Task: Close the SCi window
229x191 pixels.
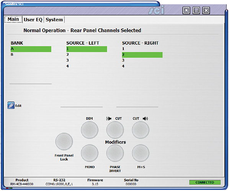Action: coord(206,10)
